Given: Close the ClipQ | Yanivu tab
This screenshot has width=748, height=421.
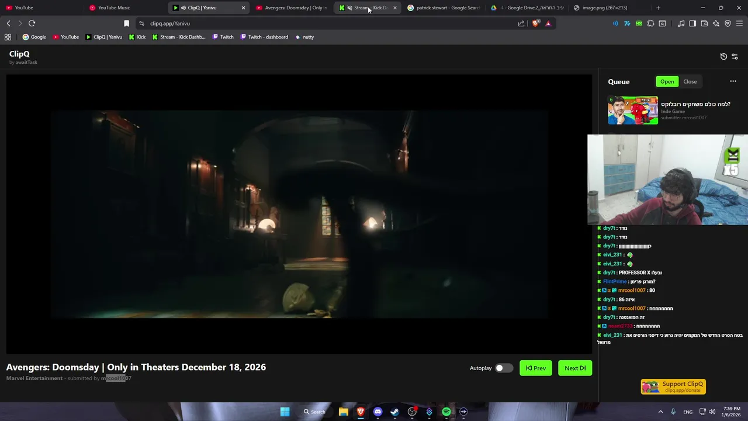Looking at the screenshot, I should point(243,8).
